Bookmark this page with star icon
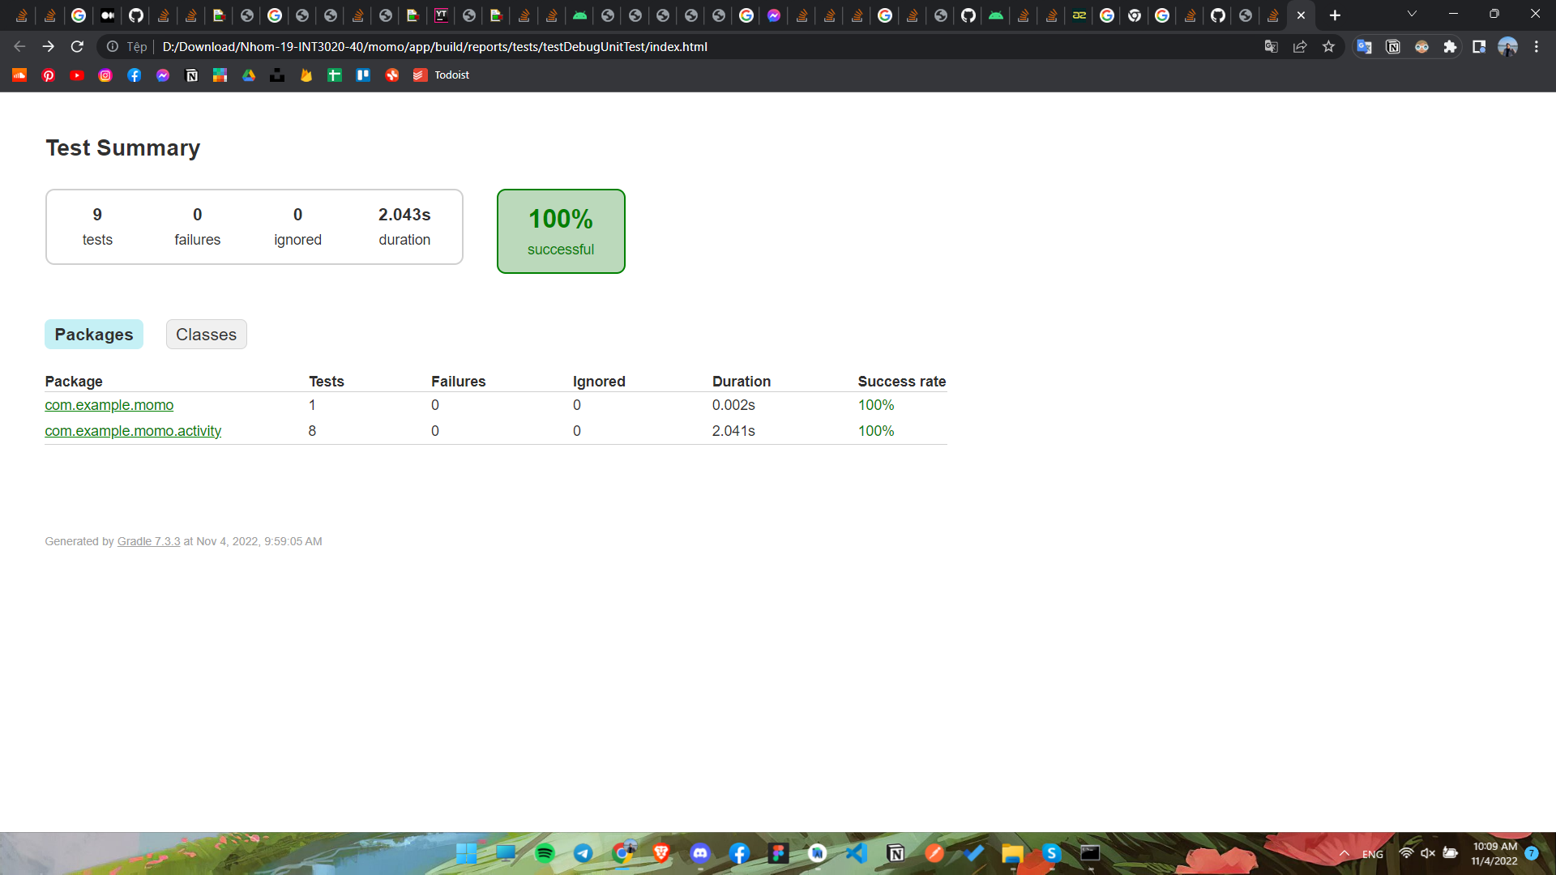 point(1328,47)
